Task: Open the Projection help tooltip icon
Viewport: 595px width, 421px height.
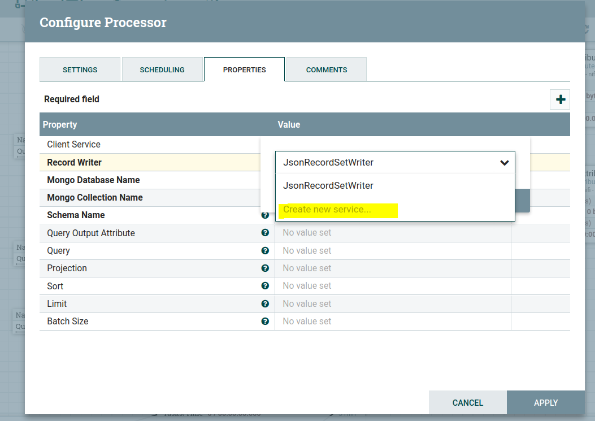Action: [265, 268]
